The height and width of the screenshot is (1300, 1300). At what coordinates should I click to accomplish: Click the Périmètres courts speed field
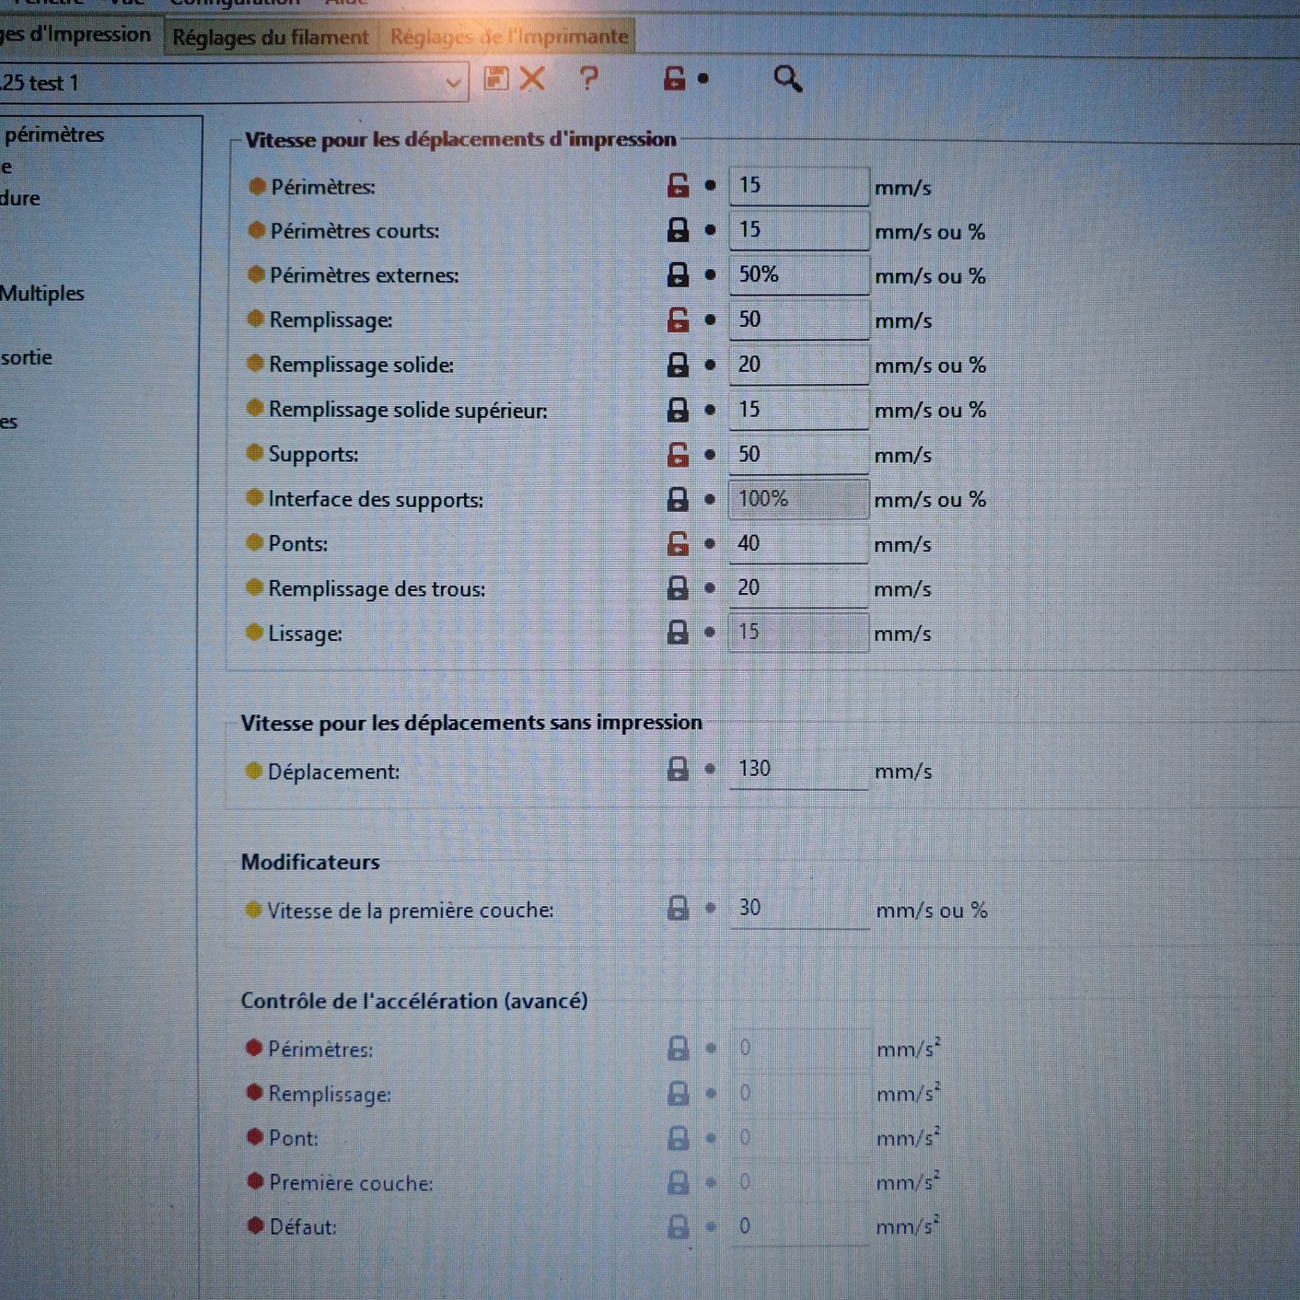798,230
